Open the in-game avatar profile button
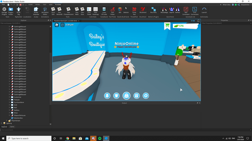Viewport: 252px width, 141px height. tap(107, 96)
